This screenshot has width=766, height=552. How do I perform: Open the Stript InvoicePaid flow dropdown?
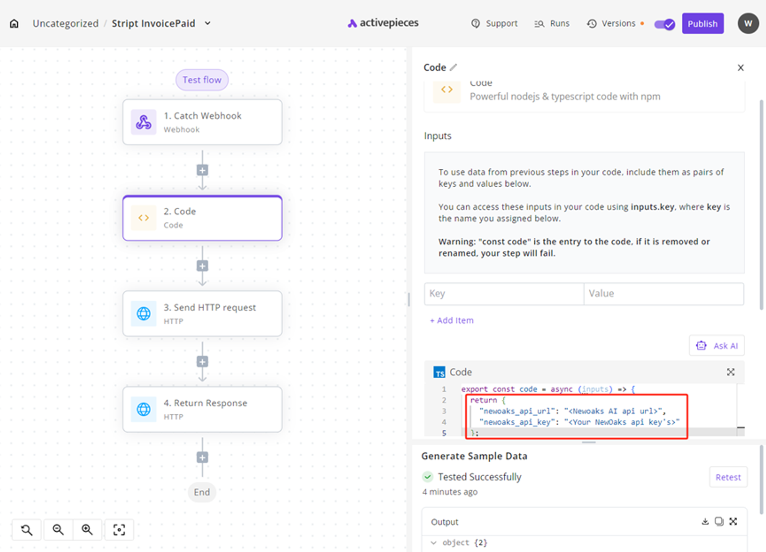click(x=208, y=23)
